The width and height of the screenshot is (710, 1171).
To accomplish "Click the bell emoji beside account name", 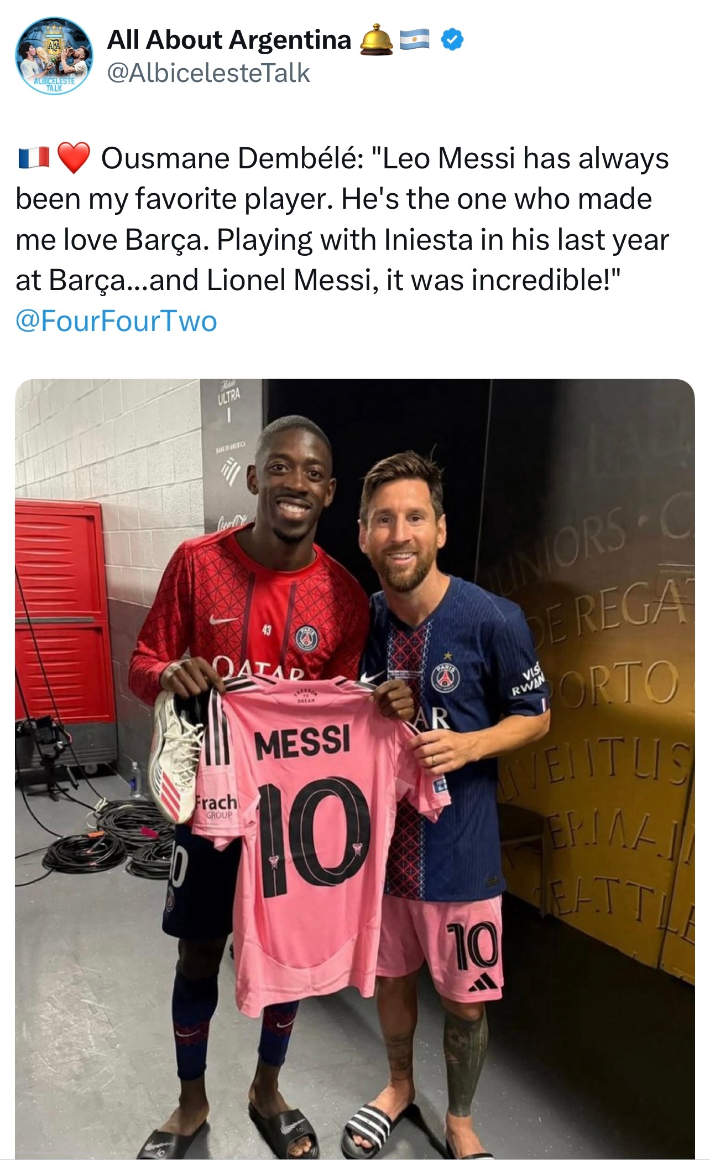I will (377, 40).
